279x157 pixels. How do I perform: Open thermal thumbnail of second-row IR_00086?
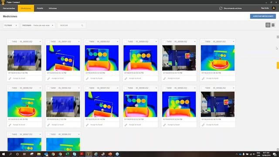(24, 104)
